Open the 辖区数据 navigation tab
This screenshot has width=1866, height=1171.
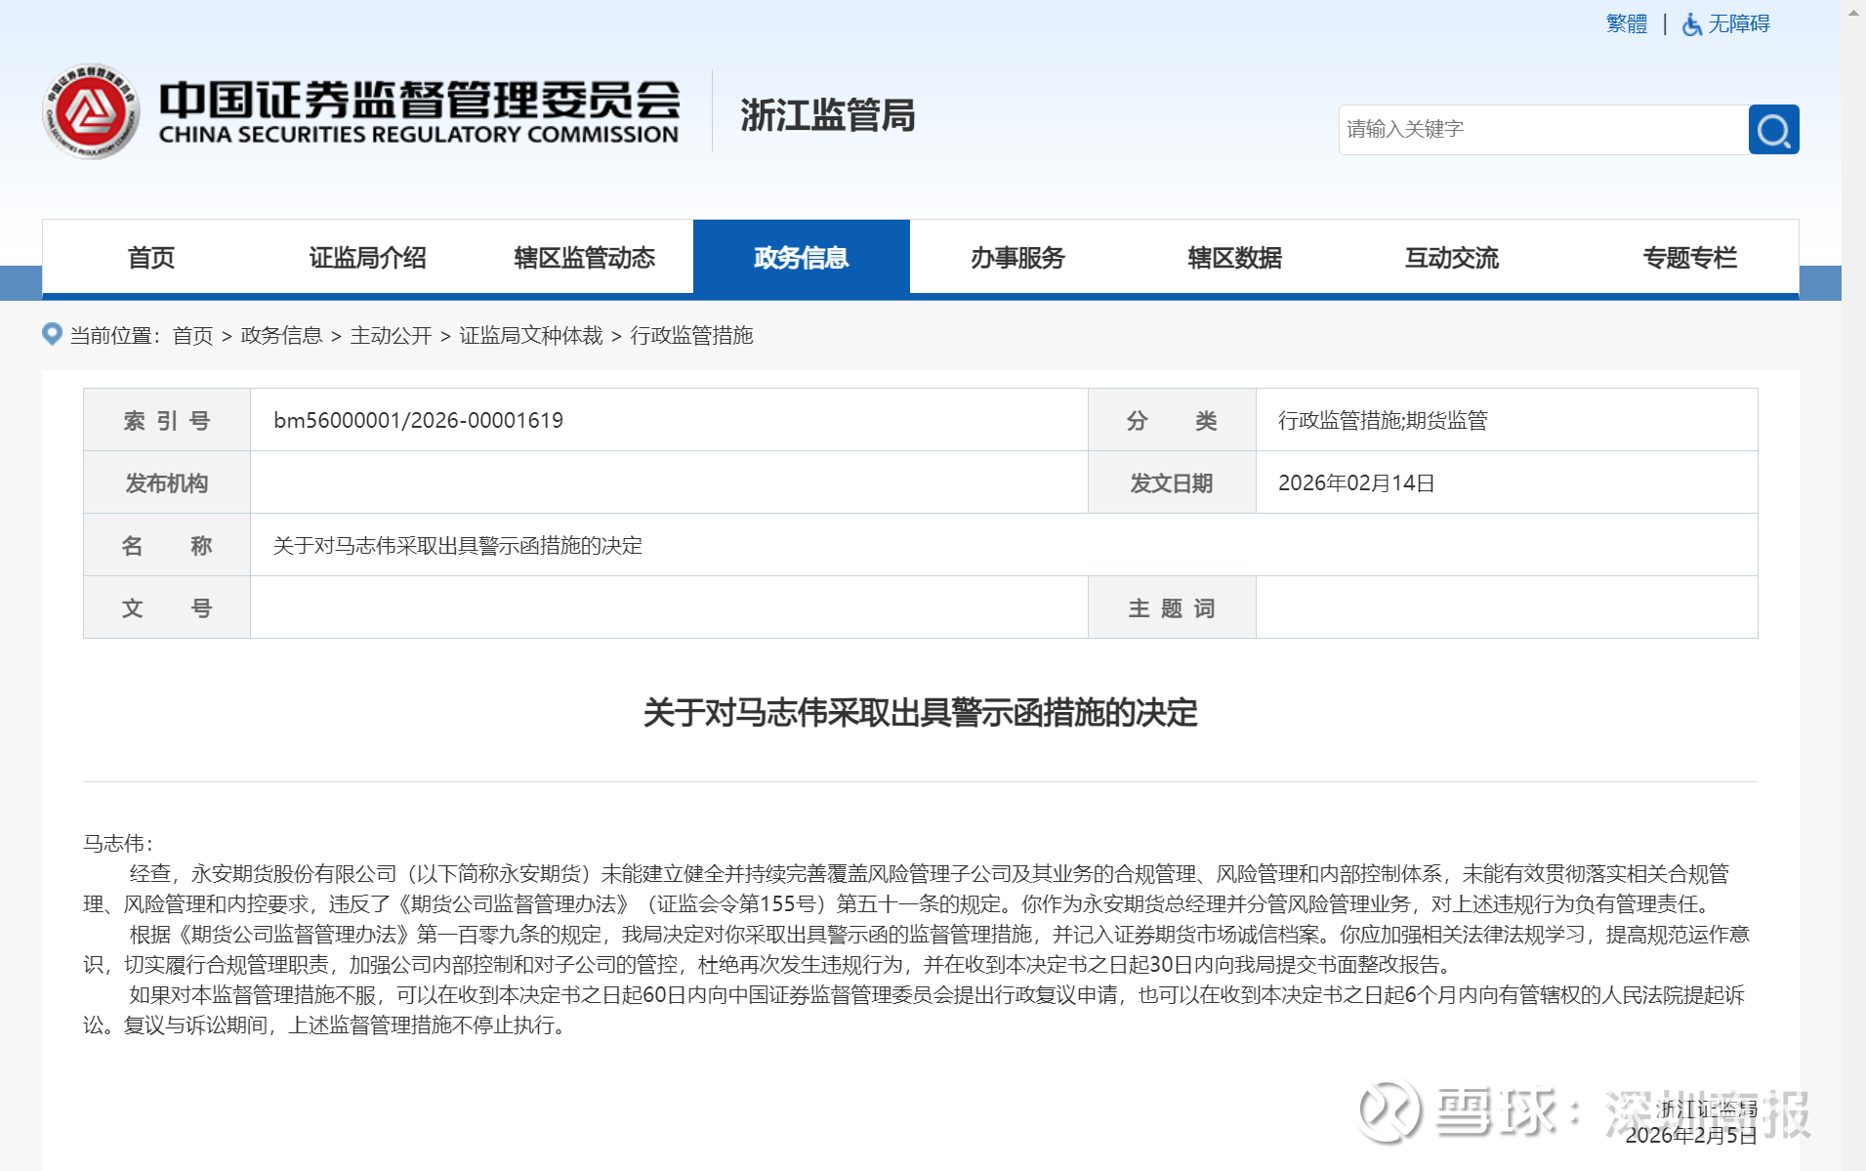click(x=1234, y=258)
